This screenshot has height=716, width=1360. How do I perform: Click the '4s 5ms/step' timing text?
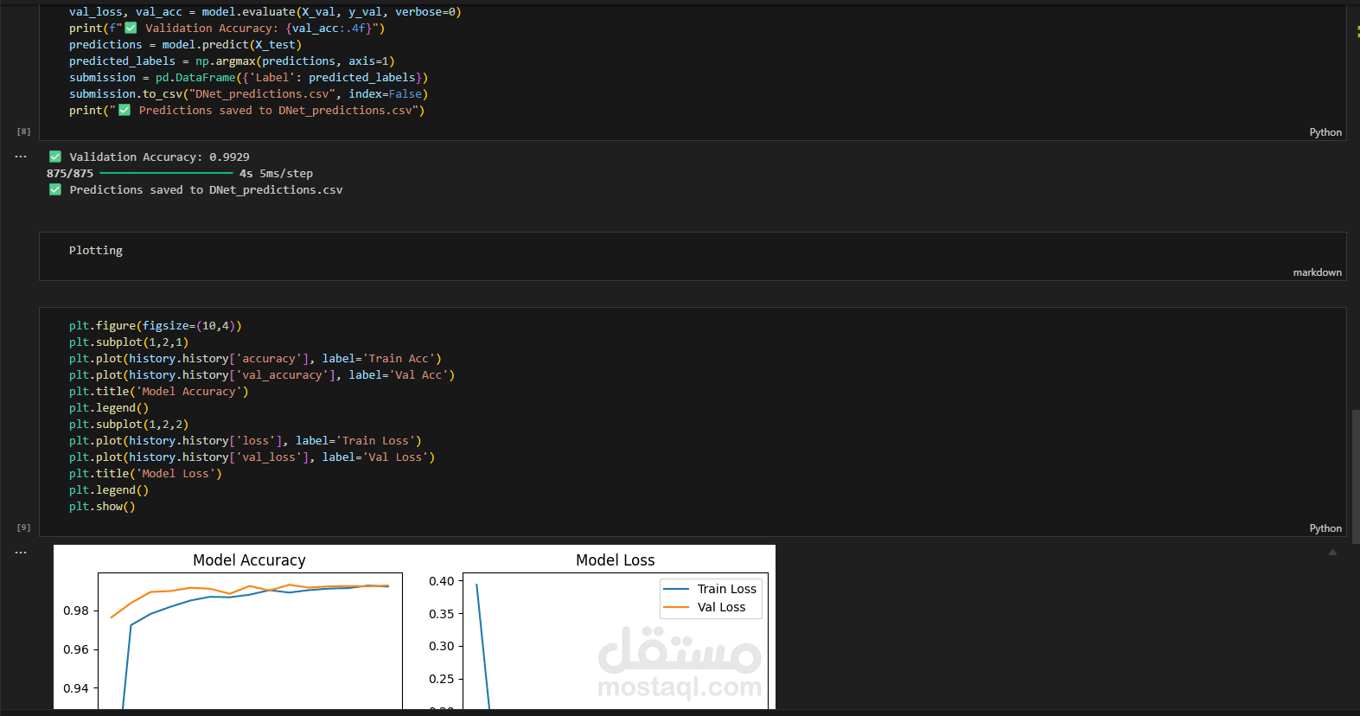[x=276, y=173]
